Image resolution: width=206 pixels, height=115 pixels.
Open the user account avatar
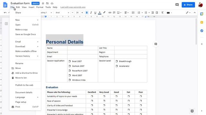pos(201,5)
